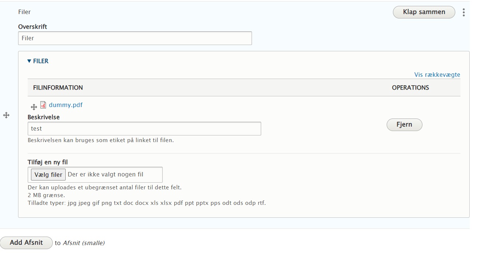This screenshot has width=480, height=258.
Task: Click the OPERATIONS column header
Action: tap(410, 88)
